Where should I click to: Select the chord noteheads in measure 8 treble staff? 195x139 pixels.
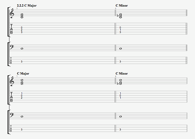[x=120, y=82]
